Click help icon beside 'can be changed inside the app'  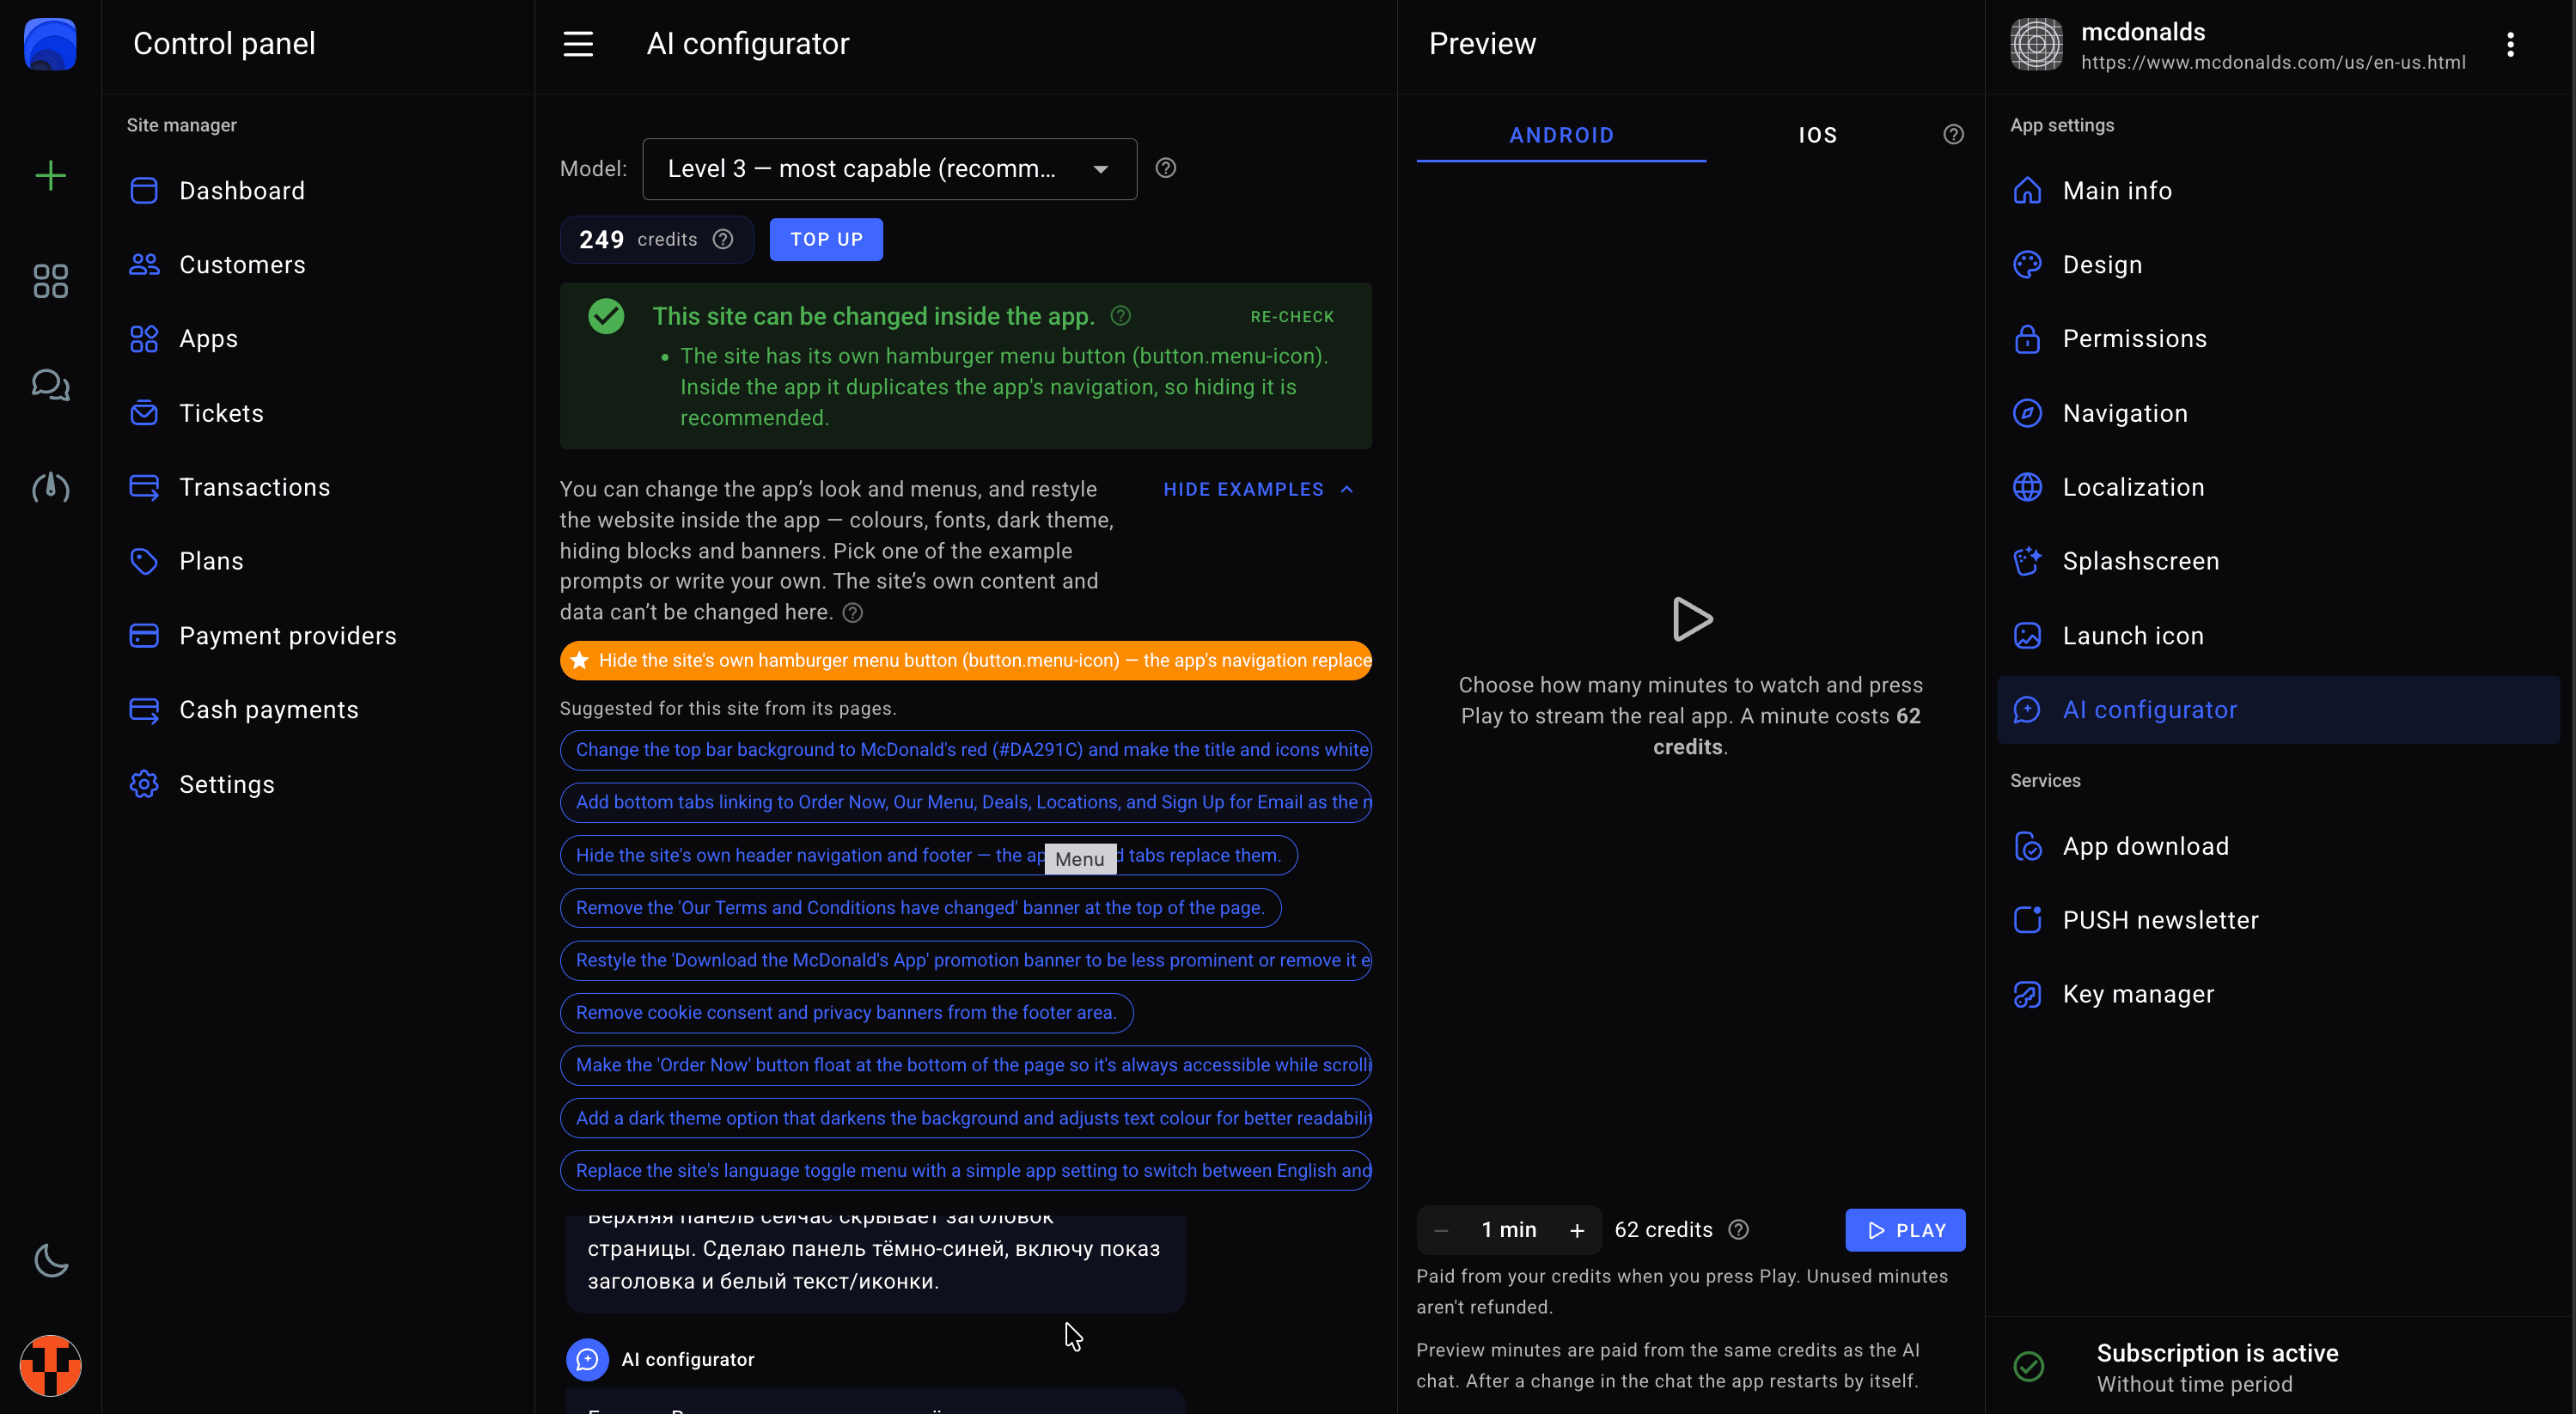(1121, 316)
